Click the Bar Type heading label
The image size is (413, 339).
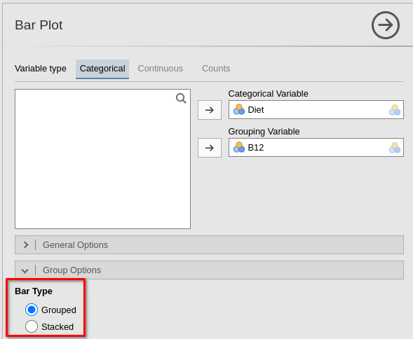34,291
